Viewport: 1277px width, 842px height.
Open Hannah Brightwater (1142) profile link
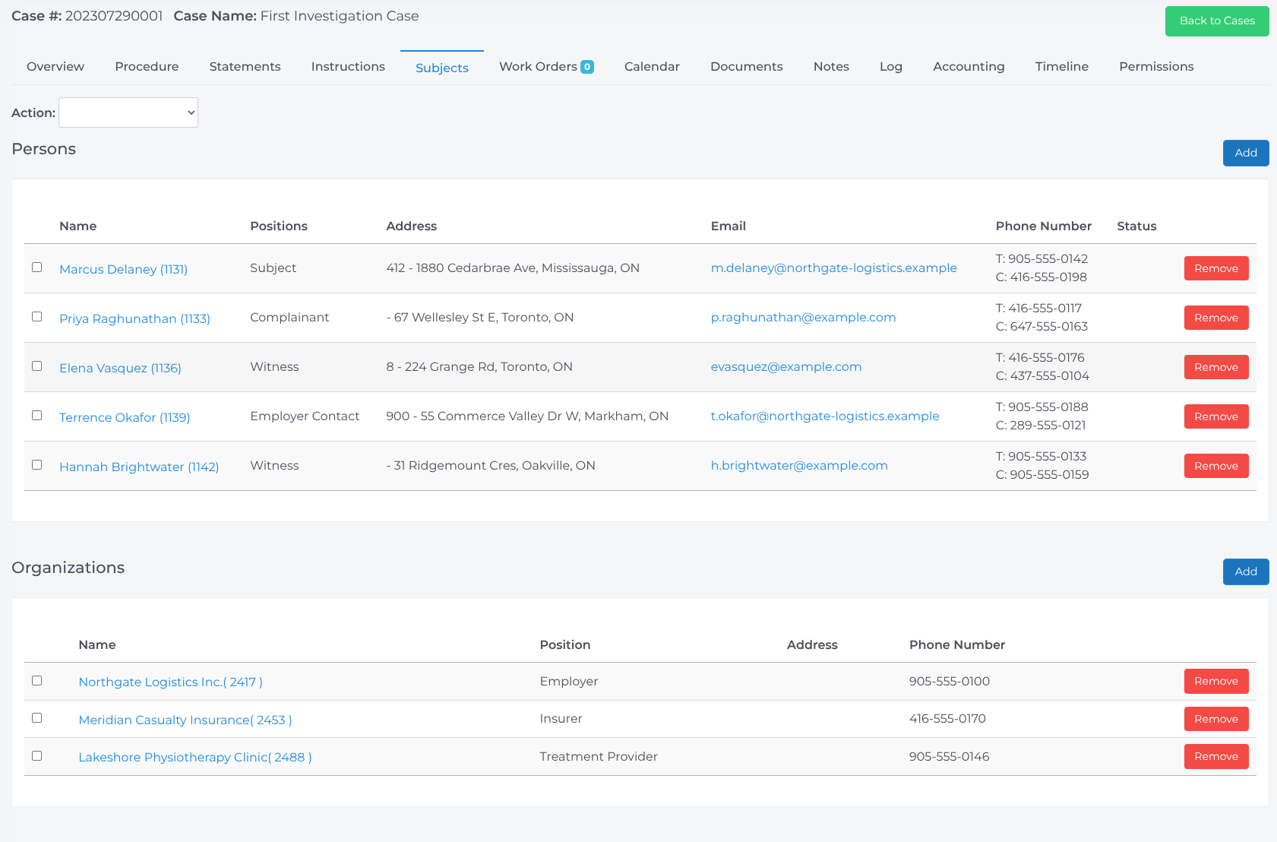(139, 467)
